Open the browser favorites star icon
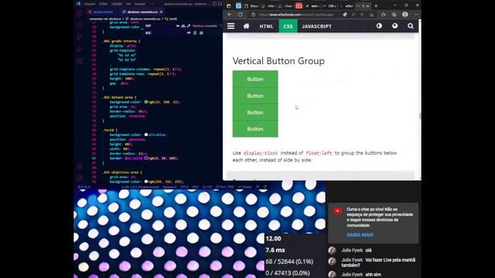Image resolution: width=495 pixels, height=278 pixels. [384, 15]
